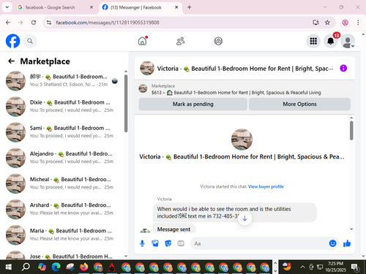Click the chat messages scrollbar
This screenshot has width=366, height=274.
(351, 131)
